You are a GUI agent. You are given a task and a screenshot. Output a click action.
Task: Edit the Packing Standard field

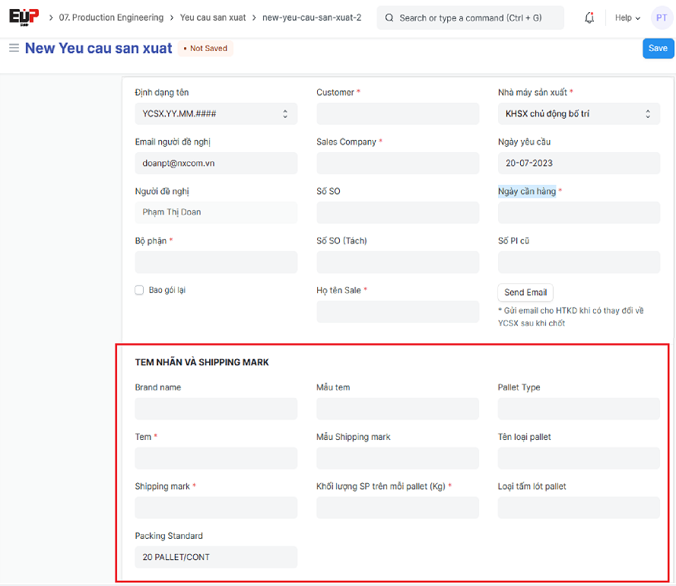216,557
